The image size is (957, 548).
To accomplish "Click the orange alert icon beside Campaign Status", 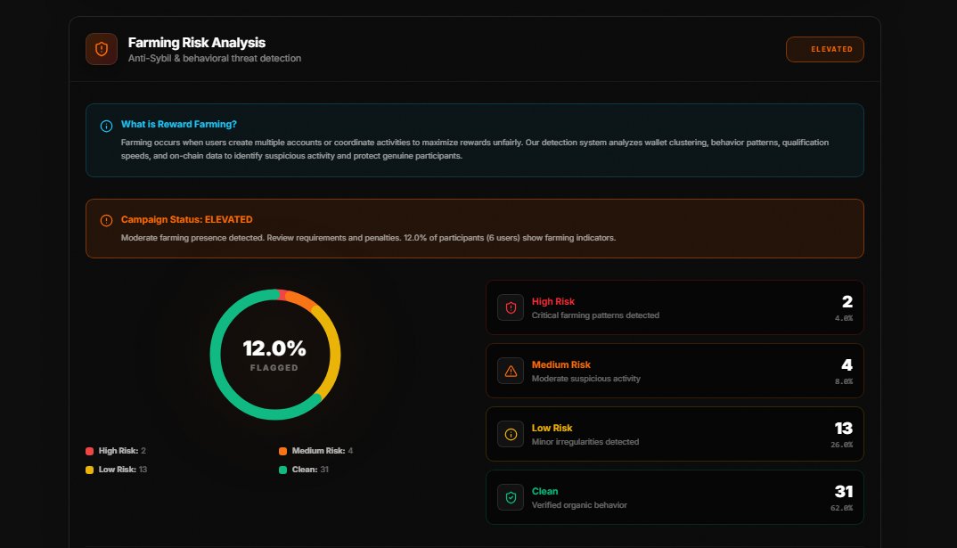I will tap(106, 220).
